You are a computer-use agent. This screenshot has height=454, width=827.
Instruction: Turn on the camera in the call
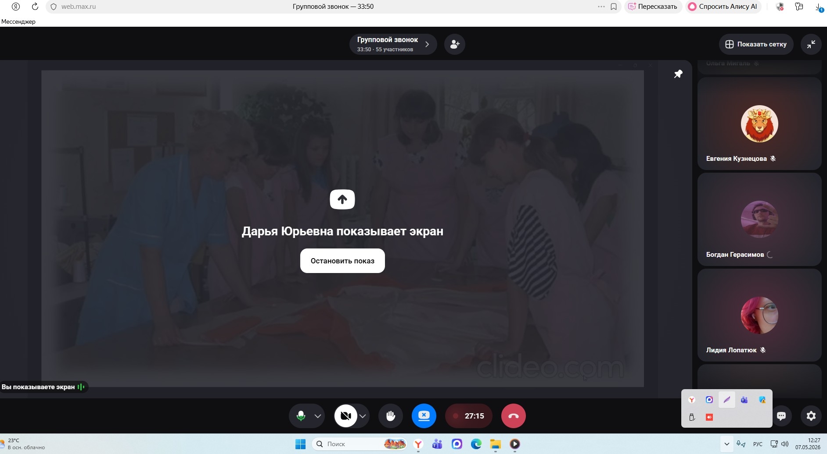pos(346,416)
